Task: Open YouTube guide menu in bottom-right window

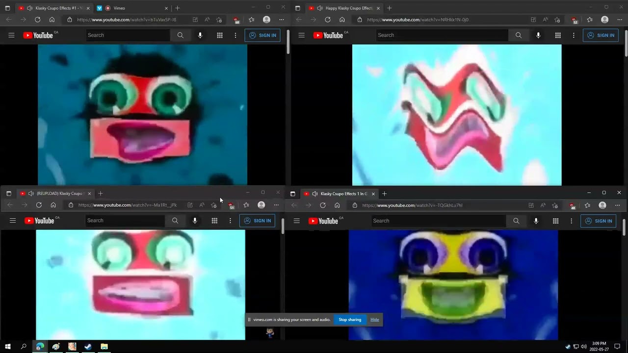Action: (x=296, y=221)
